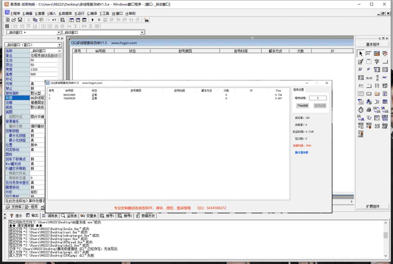Open the T.工具 menu
Screen dimensions: 393x264
[x=104, y=13]
